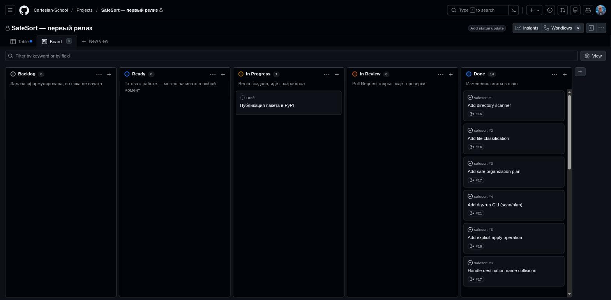Viewport: 611px width, 300px height.
Task: Add item to Ready column
Action: pos(223,74)
